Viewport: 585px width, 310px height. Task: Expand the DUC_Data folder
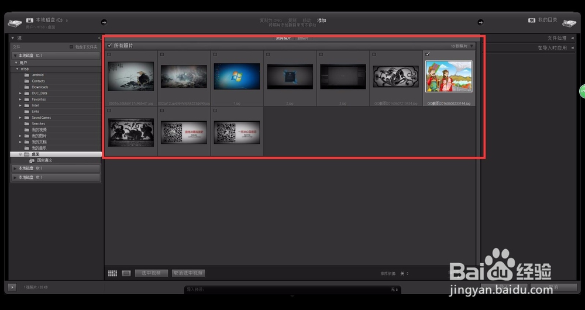pyautogui.click(x=20, y=93)
